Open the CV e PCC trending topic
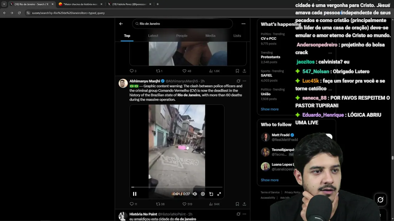 click(x=268, y=39)
